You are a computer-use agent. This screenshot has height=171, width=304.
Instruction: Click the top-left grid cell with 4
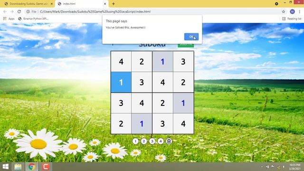pyautogui.click(x=121, y=62)
